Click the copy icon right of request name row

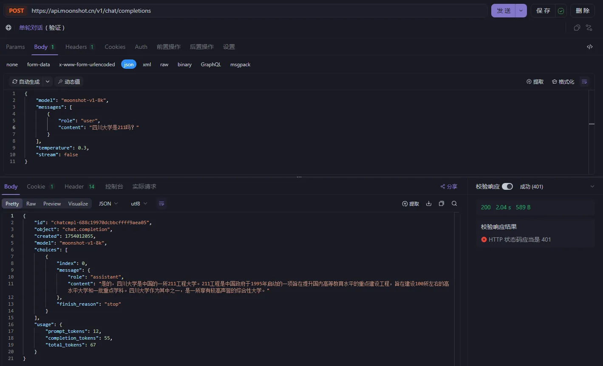tap(577, 28)
